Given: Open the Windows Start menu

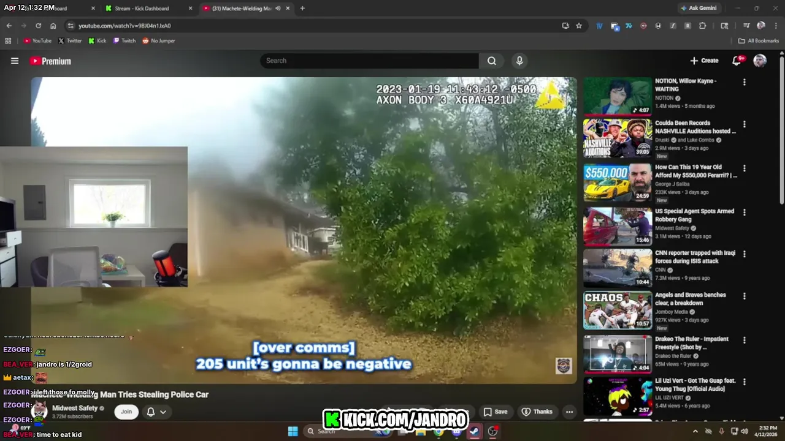Looking at the screenshot, I should coord(293,431).
